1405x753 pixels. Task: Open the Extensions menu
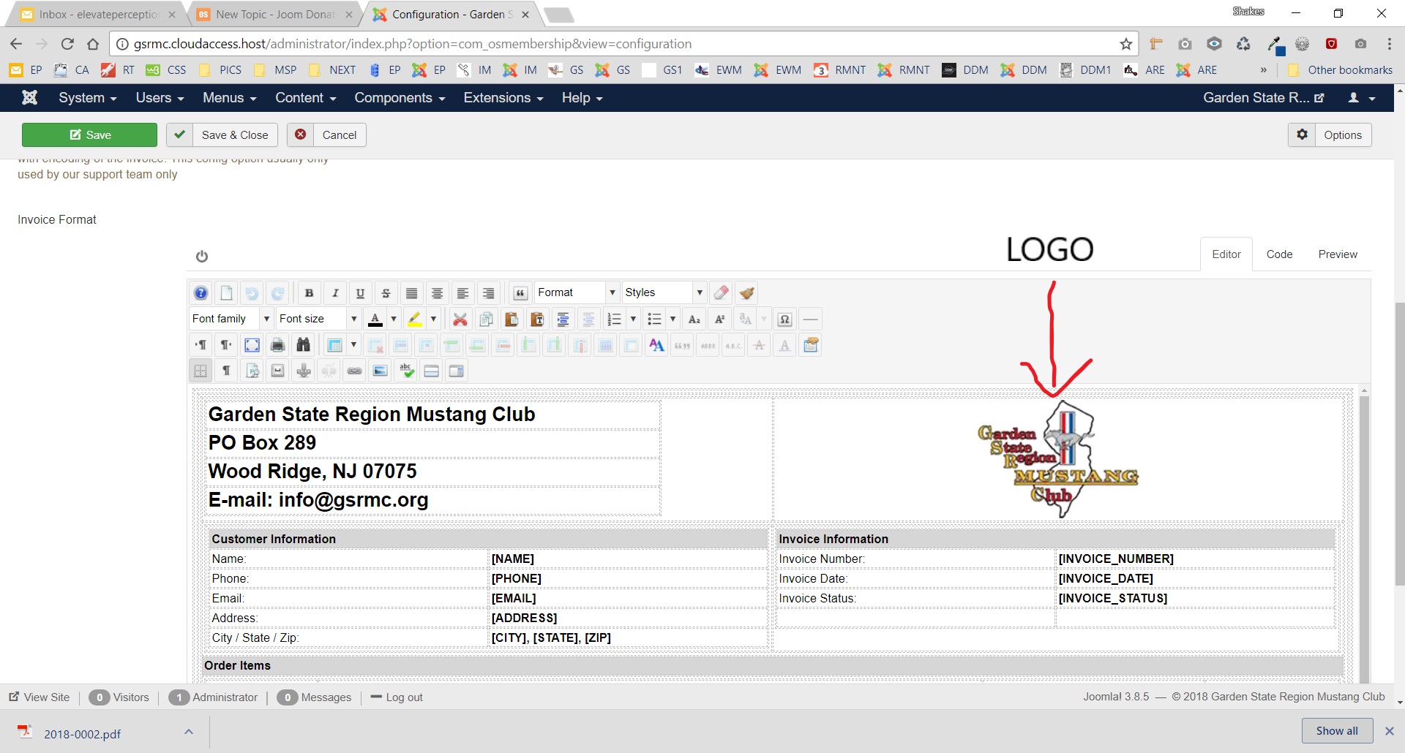click(503, 98)
